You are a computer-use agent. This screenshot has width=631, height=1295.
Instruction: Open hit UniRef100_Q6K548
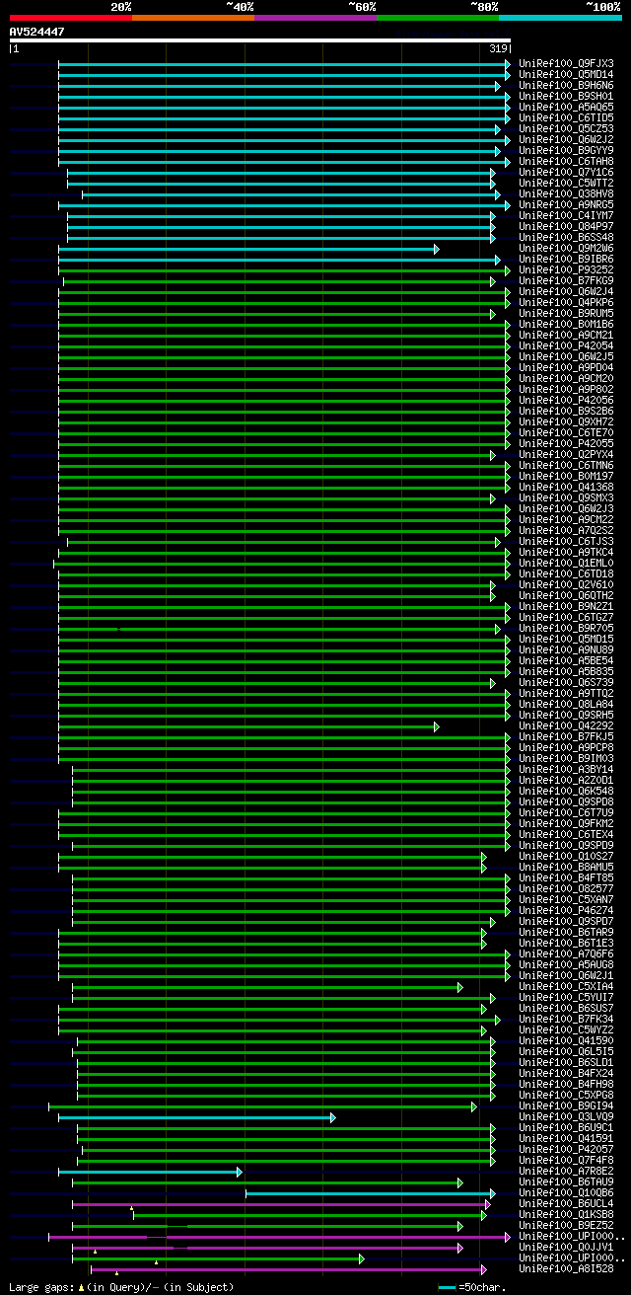click(567, 791)
